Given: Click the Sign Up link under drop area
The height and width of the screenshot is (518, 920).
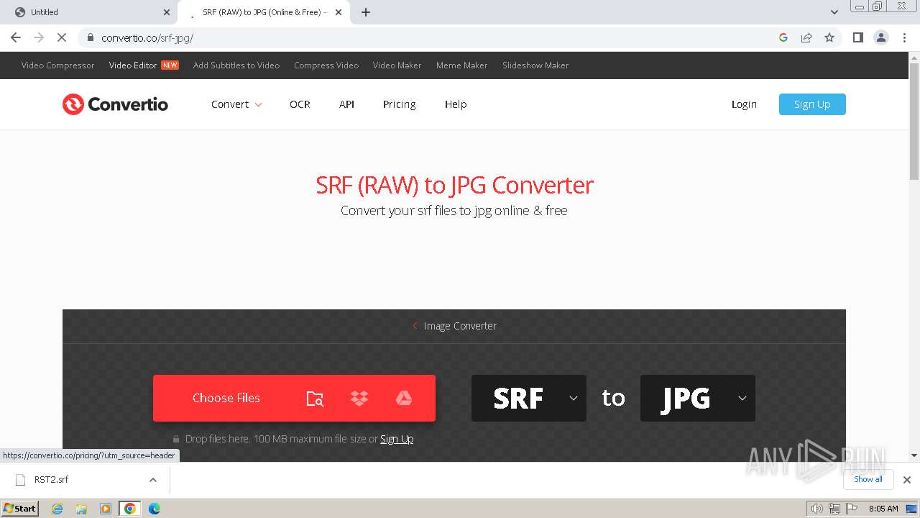Looking at the screenshot, I should (397, 439).
